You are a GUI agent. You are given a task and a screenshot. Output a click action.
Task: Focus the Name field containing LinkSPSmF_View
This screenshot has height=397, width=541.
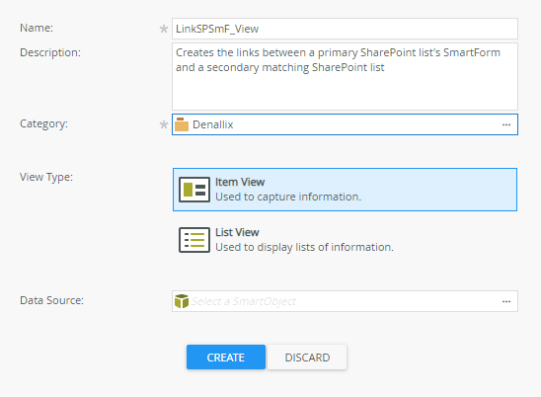click(x=345, y=29)
